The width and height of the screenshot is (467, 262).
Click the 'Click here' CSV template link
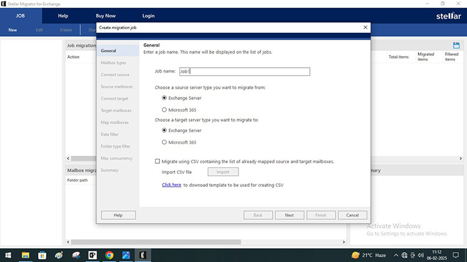[x=171, y=185]
